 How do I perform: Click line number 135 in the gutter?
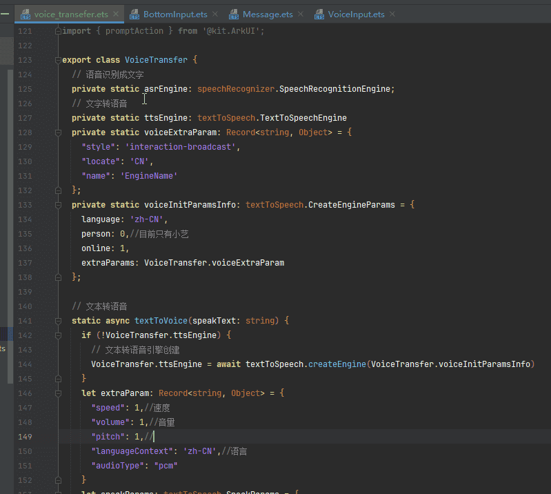click(24, 234)
